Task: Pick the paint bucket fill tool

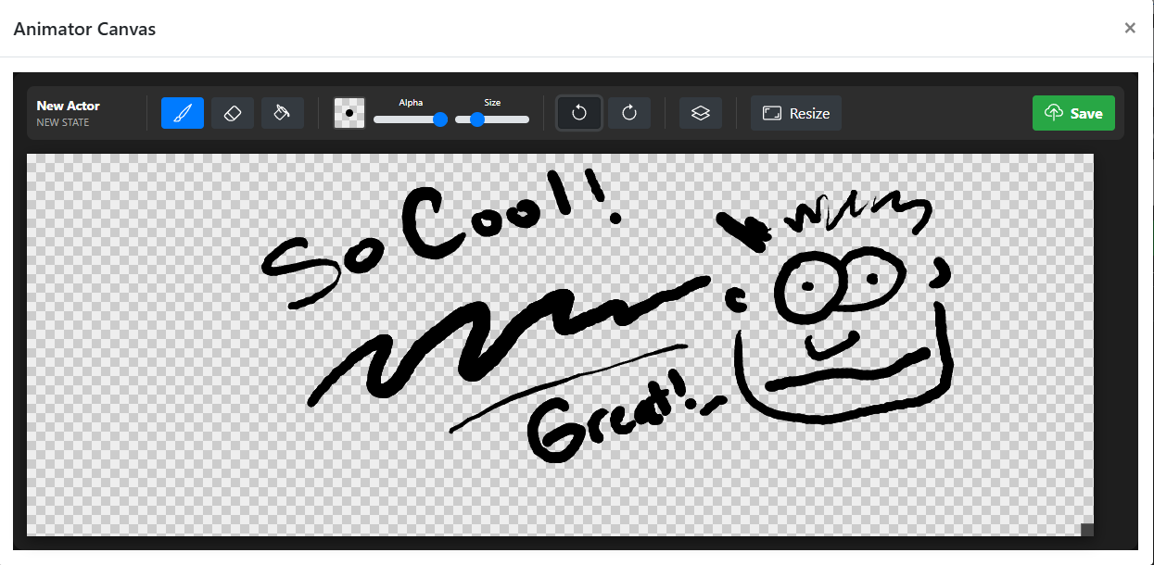Action: [x=283, y=113]
